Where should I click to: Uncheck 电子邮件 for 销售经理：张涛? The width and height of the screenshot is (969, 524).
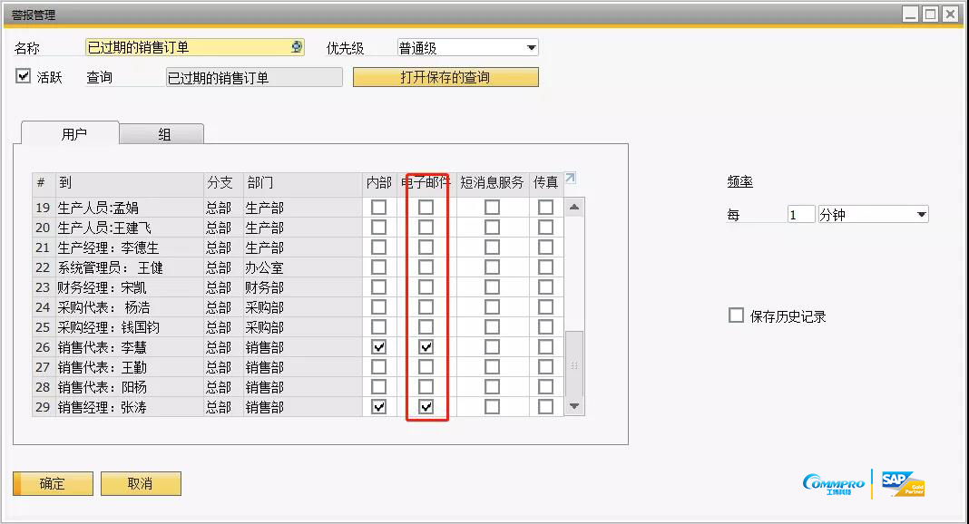426,407
